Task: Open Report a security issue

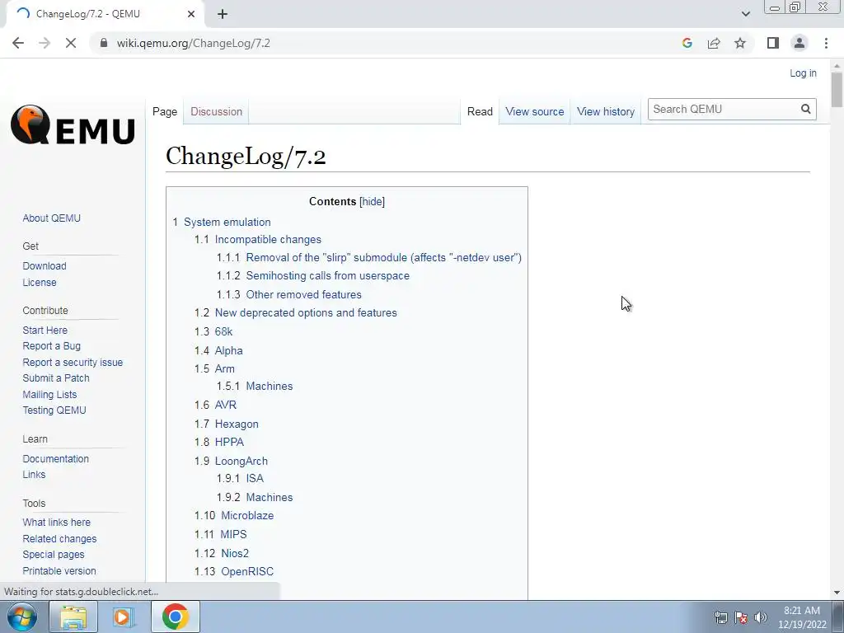Action: tap(73, 363)
